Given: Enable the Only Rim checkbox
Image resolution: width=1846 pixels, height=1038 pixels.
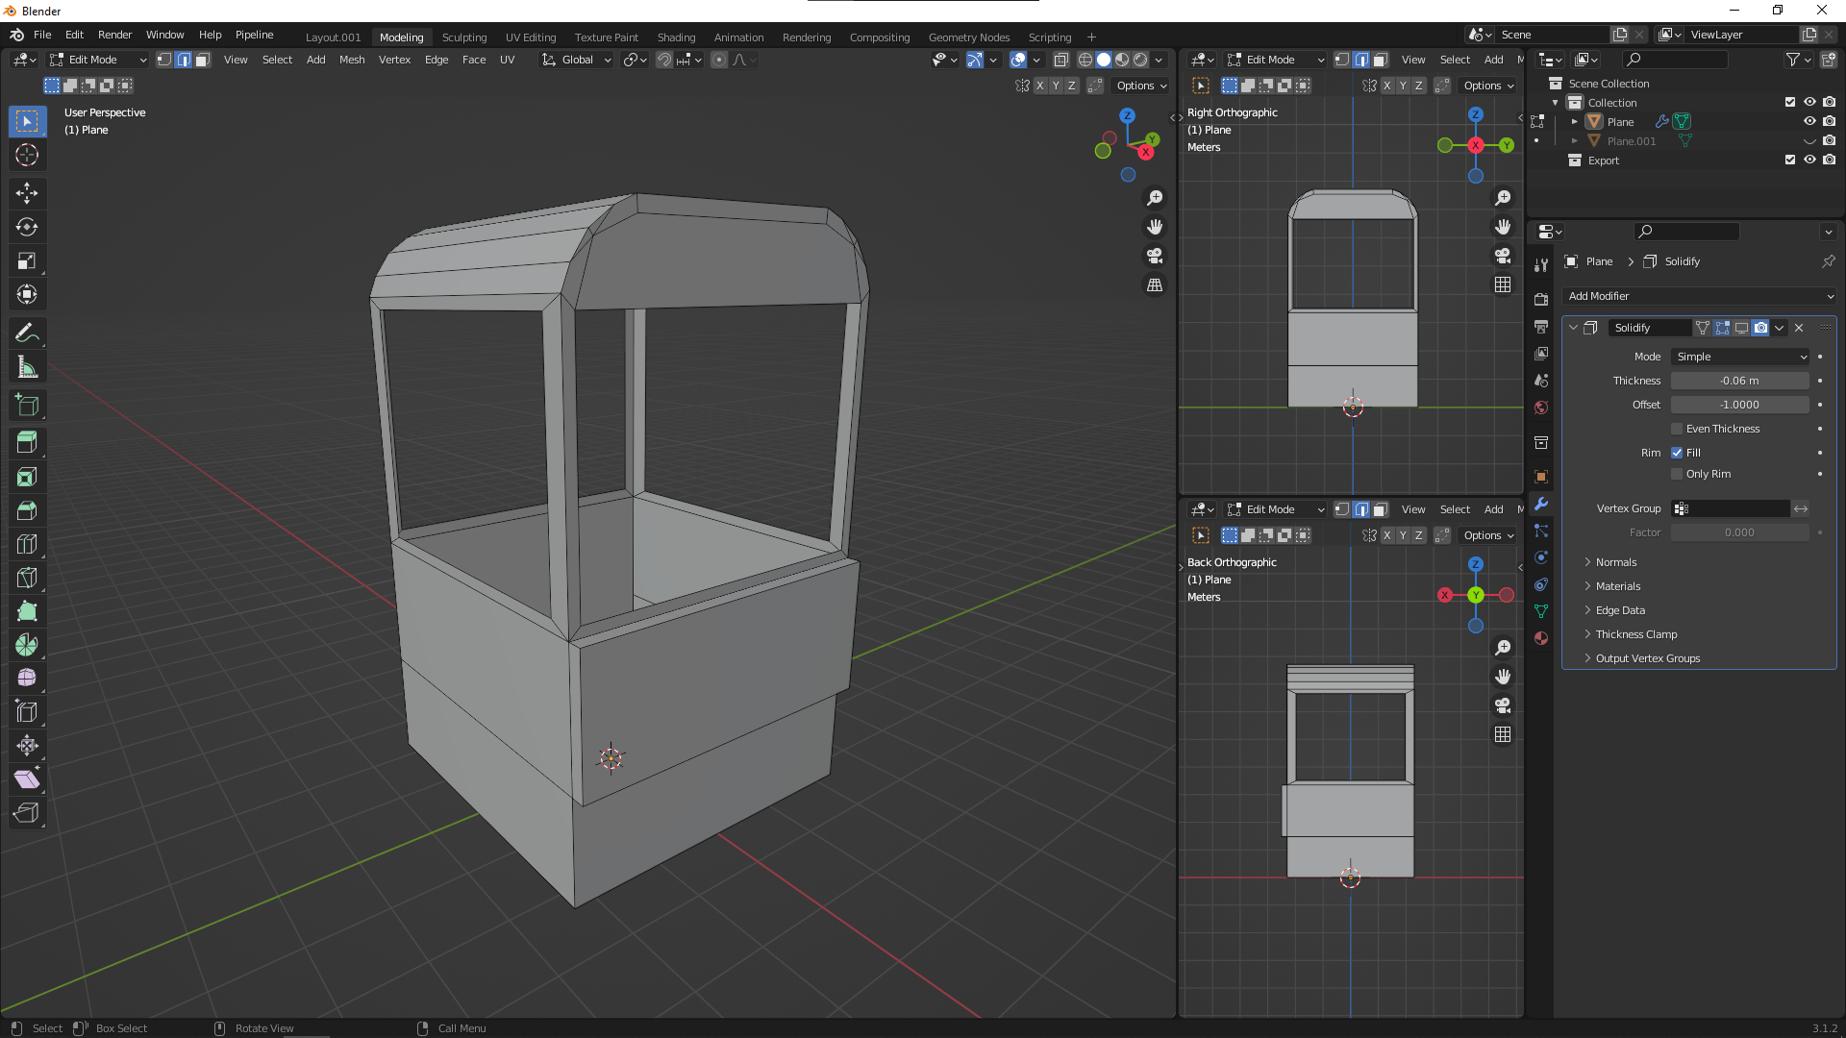Looking at the screenshot, I should [x=1677, y=474].
